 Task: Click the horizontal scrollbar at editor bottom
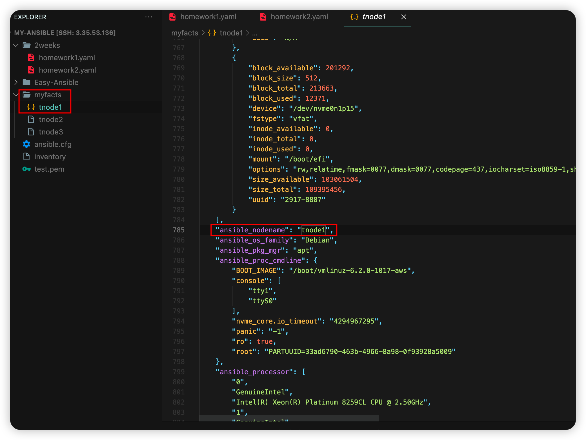289,418
